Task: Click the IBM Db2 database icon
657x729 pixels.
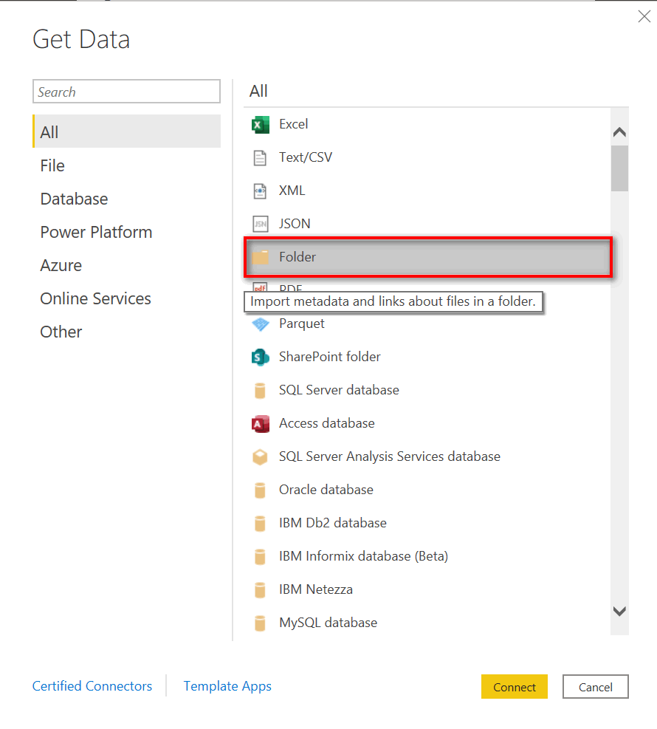Action: coord(260,524)
